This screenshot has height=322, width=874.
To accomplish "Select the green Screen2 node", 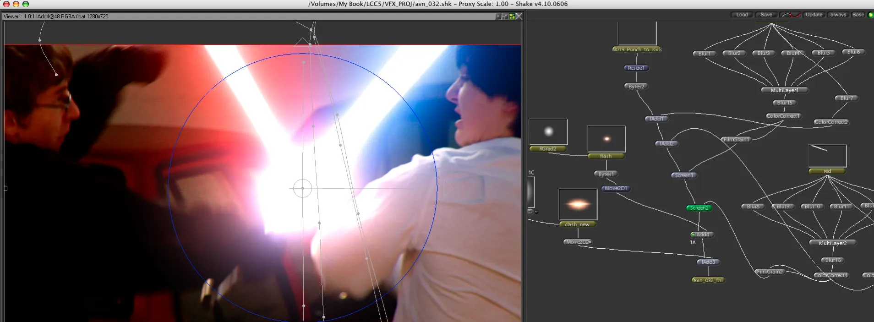I will (699, 207).
